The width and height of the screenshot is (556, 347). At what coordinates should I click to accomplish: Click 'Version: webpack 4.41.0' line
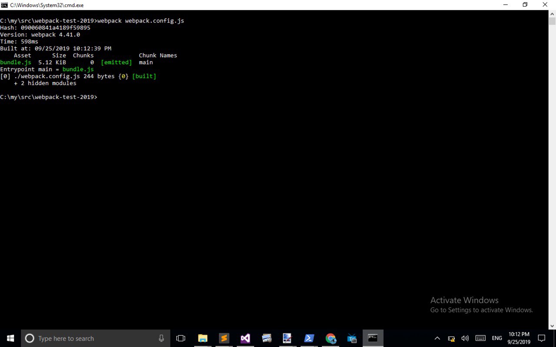pos(40,35)
